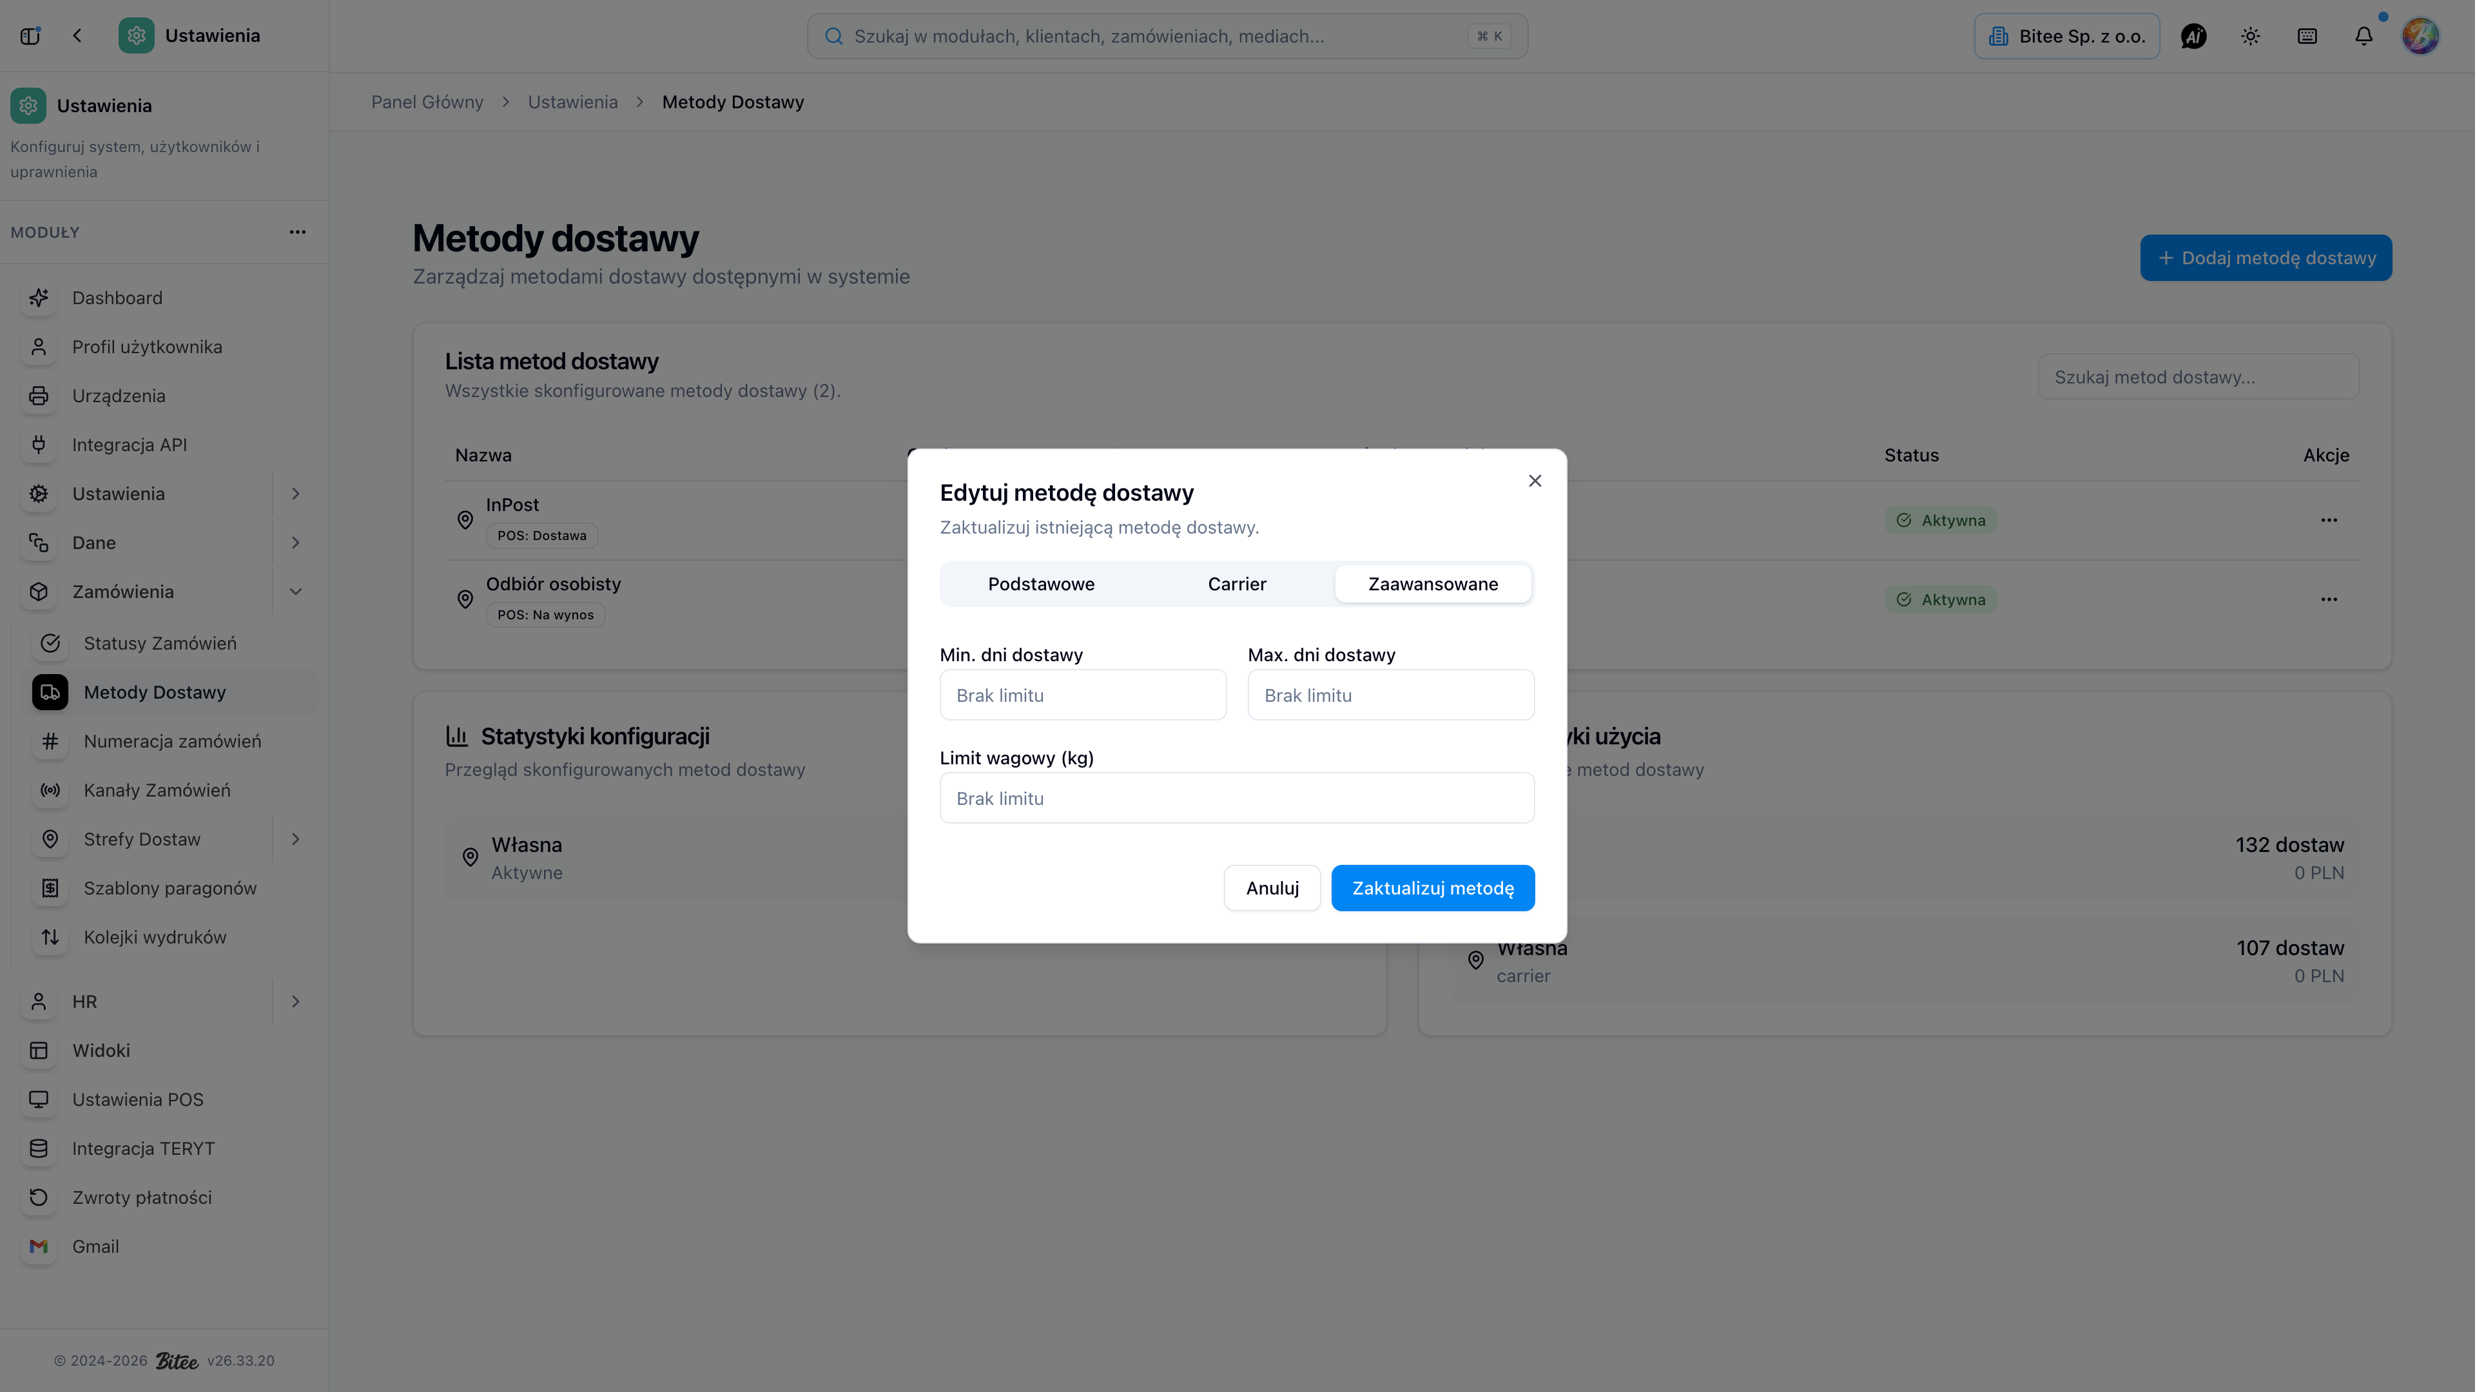Viewport: 2475px width, 1392px height.
Task: Focus the Min. dni dostawy field
Action: tap(1083, 695)
